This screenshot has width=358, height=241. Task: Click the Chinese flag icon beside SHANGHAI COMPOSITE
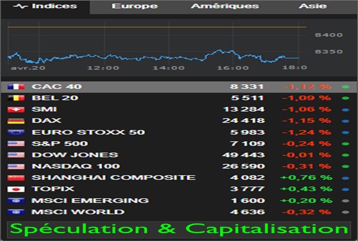[x=14, y=178]
